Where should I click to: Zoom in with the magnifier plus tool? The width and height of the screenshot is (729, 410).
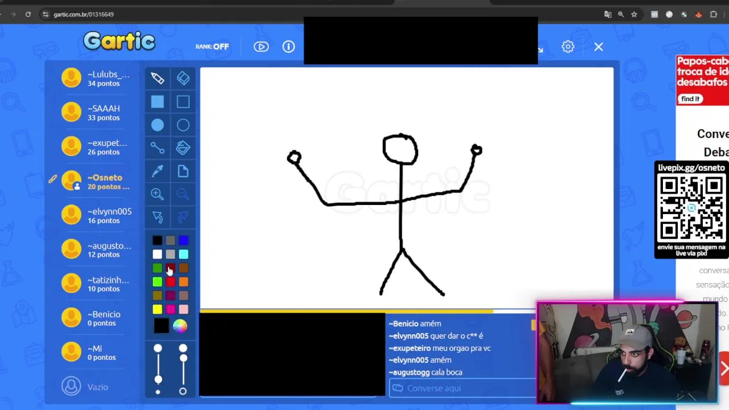(x=157, y=194)
